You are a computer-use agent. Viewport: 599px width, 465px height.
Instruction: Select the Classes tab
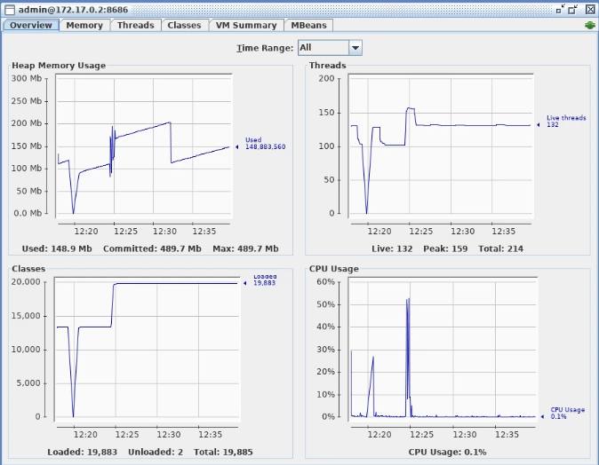pyautogui.click(x=184, y=25)
